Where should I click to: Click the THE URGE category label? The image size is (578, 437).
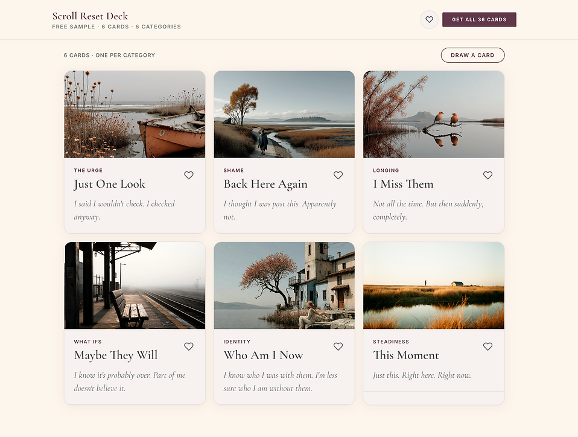pos(88,170)
